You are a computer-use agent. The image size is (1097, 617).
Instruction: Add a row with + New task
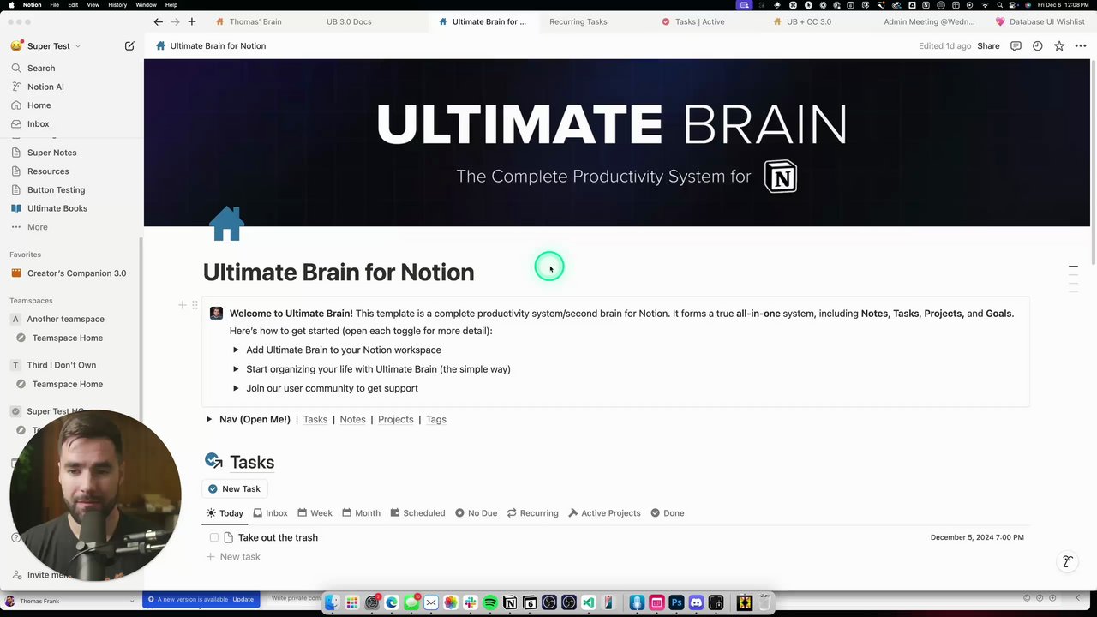[233, 557]
